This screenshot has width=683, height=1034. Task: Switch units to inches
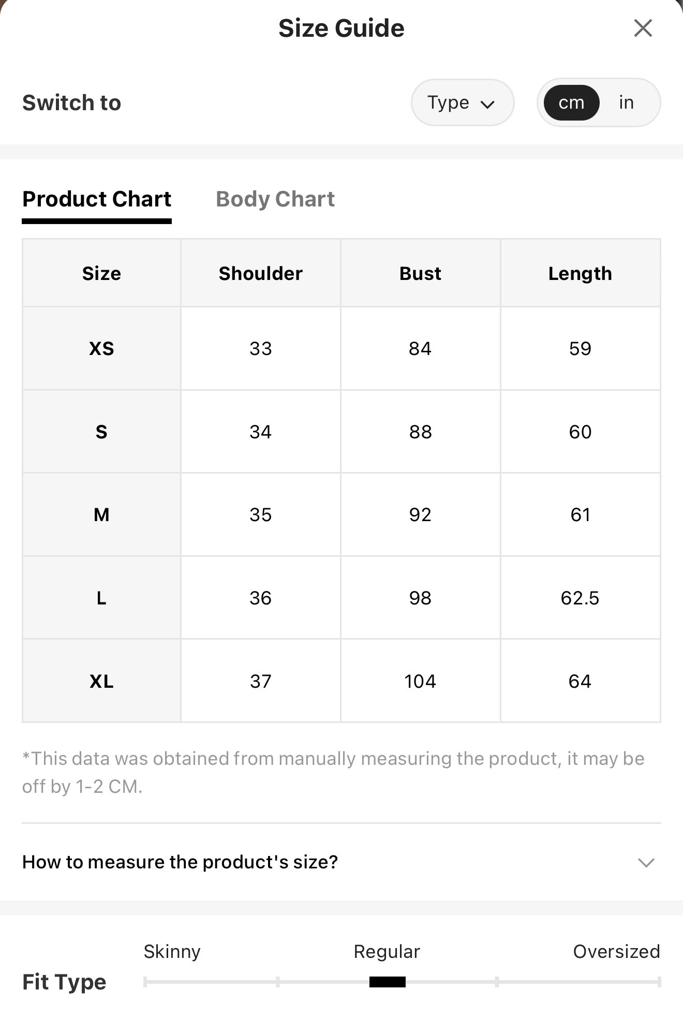626,102
